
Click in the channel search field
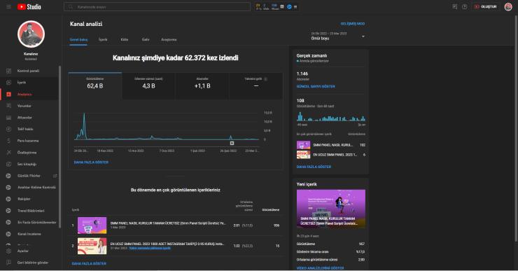pyautogui.click(x=157, y=6)
